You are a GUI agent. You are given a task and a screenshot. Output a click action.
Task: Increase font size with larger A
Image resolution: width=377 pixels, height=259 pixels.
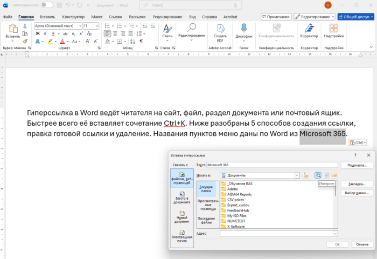[88, 41]
